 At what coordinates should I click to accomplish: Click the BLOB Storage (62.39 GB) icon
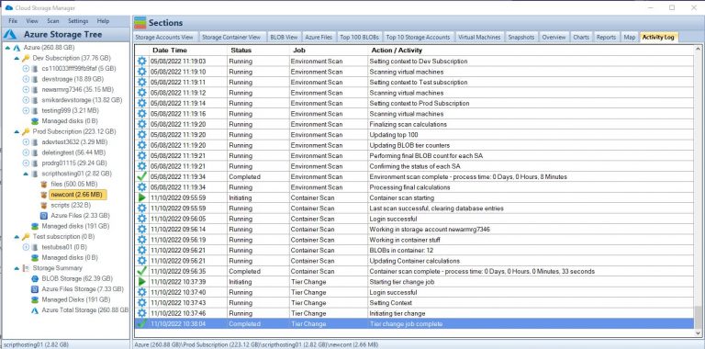[35, 279]
